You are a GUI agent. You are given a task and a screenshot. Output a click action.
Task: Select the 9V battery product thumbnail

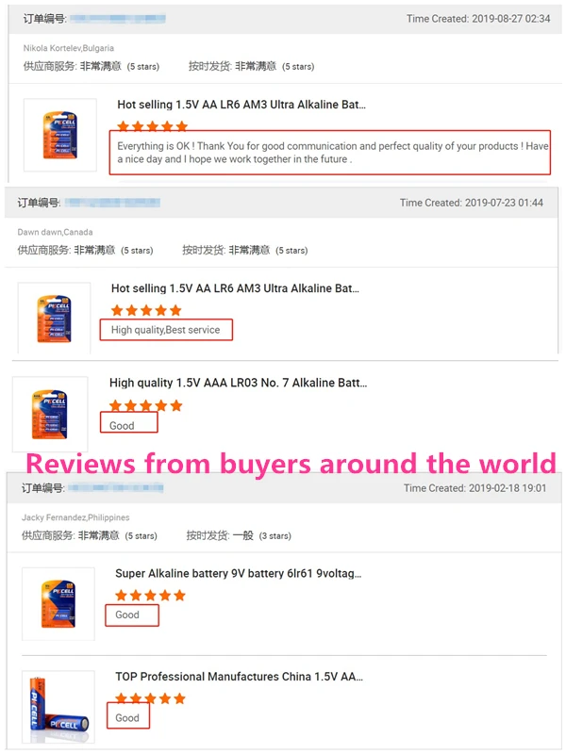click(x=58, y=604)
